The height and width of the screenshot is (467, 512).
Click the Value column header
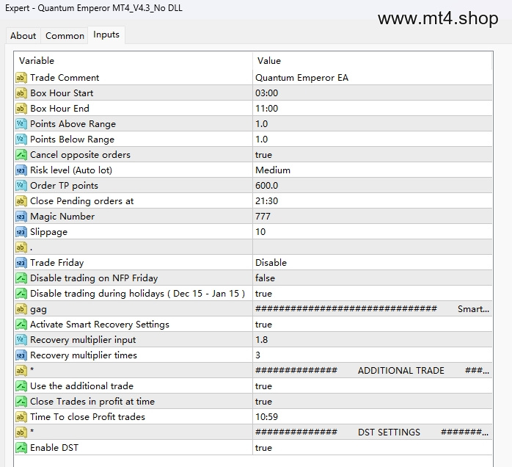coord(372,61)
